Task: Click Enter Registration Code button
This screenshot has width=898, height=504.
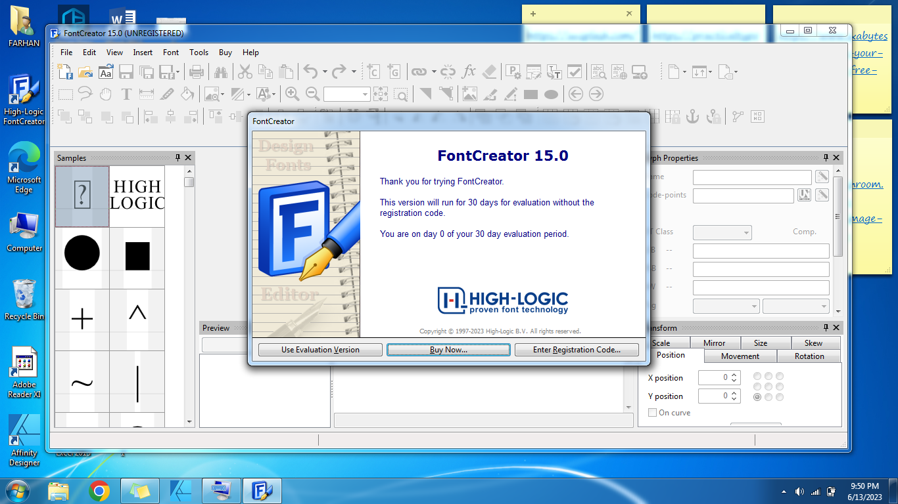Action: coord(577,350)
